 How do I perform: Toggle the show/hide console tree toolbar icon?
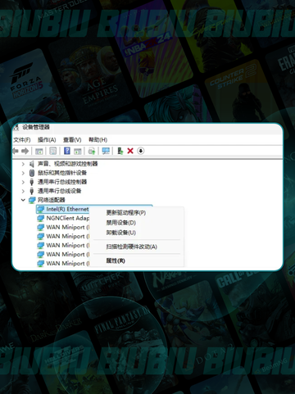pyautogui.click(x=39, y=151)
